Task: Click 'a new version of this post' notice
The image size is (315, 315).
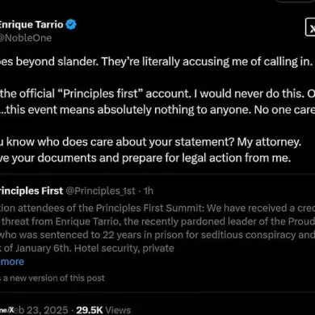Action: pyautogui.click(x=53, y=278)
